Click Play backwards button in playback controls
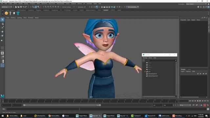 (x=198, y=101)
